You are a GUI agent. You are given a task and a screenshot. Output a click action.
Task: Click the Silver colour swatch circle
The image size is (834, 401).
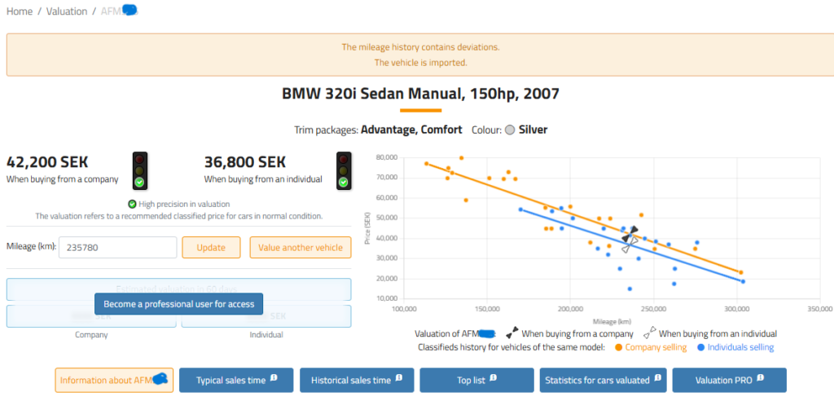(x=510, y=130)
